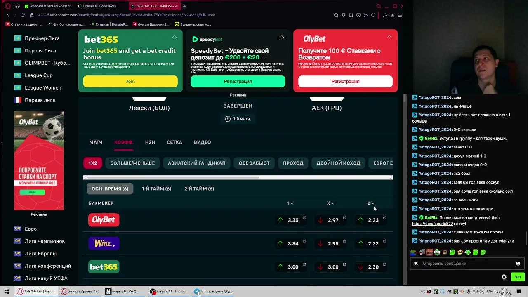
Task: Click SpeedyBet Регистрация button
Action: tap(238, 81)
